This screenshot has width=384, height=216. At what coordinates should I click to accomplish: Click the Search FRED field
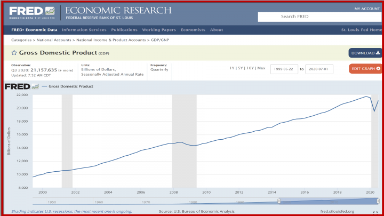pyautogui.click(x=321, y=17)
